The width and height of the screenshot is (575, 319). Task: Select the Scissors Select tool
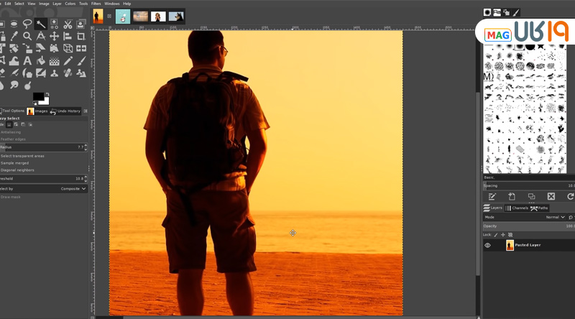point(68,24)
